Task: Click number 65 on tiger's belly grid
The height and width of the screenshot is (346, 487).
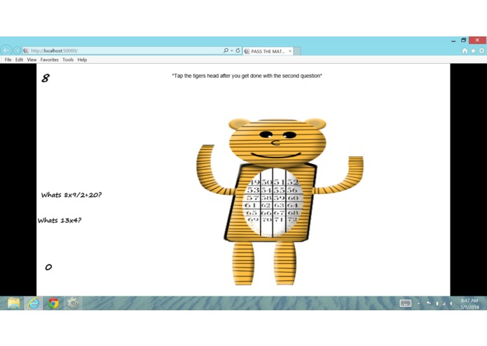Action: (x=252, y=213)
